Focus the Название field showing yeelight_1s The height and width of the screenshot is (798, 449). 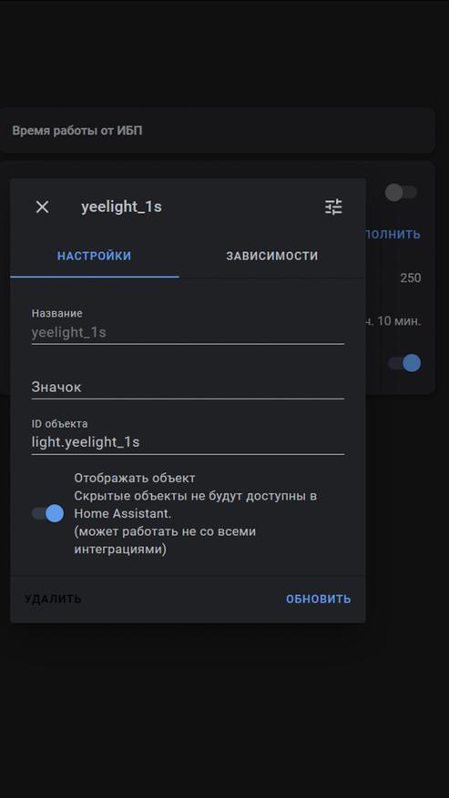coord(188,326)
